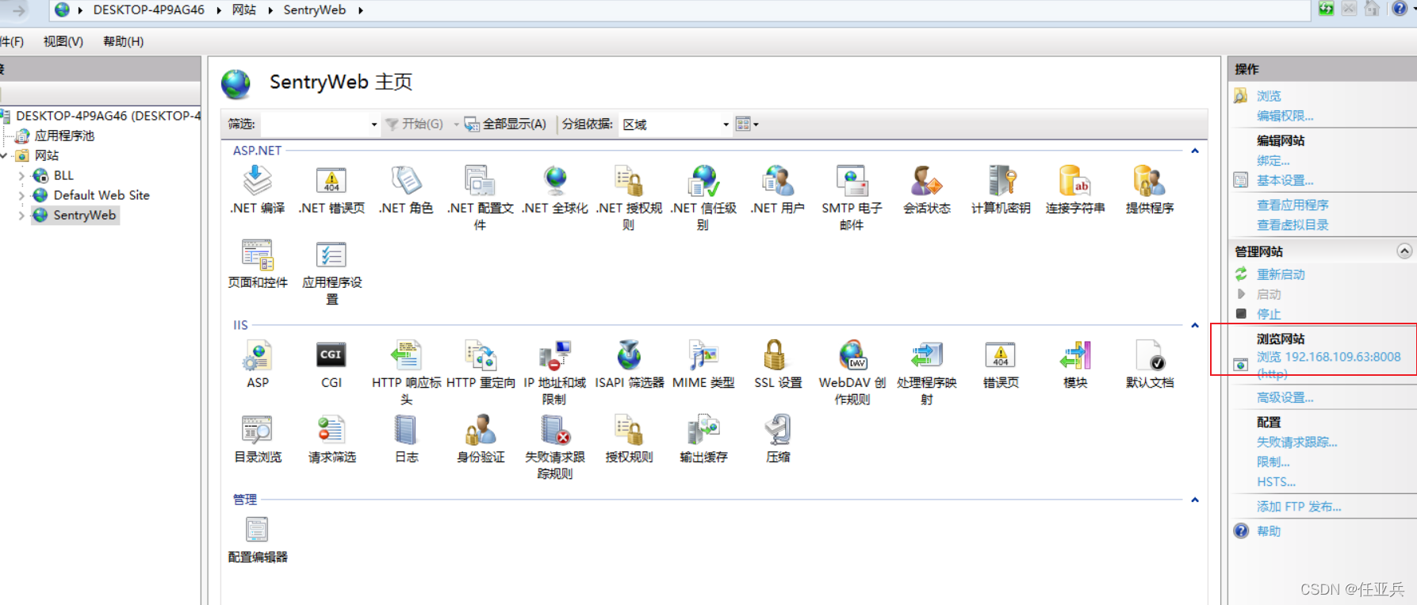Expand the SentryWeb site node arrow
The image size is (1417, 605).
(21, 215)
